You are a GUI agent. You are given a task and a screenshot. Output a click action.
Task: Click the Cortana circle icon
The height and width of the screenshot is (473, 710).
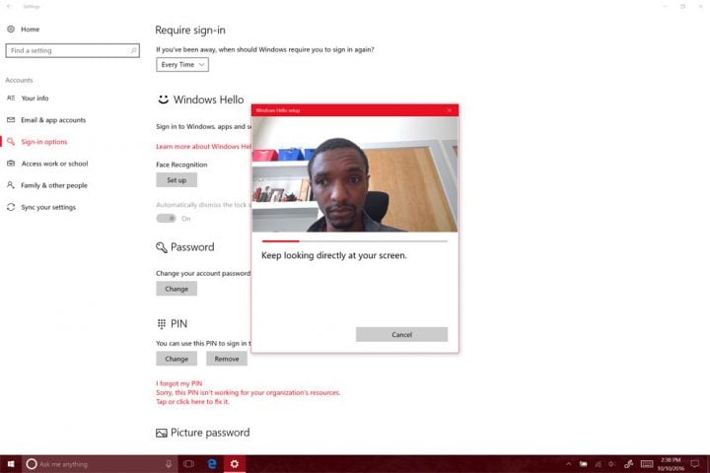coord(32,464)
